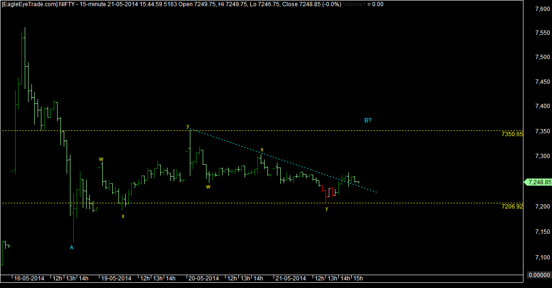Click the 7,450 price axis label
This screenshot has height=288, width=552.
pyautogui.click(x=542, y=82)
